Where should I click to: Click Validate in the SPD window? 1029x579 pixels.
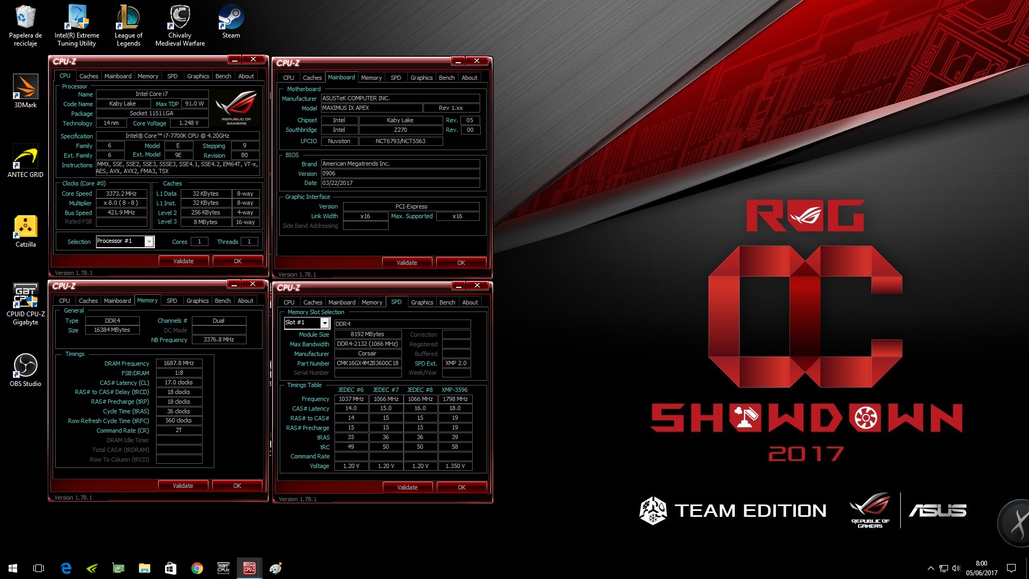(x=407, y=487)
